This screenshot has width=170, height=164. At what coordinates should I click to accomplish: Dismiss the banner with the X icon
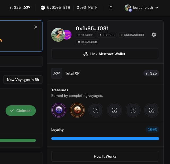coord(36,27)
